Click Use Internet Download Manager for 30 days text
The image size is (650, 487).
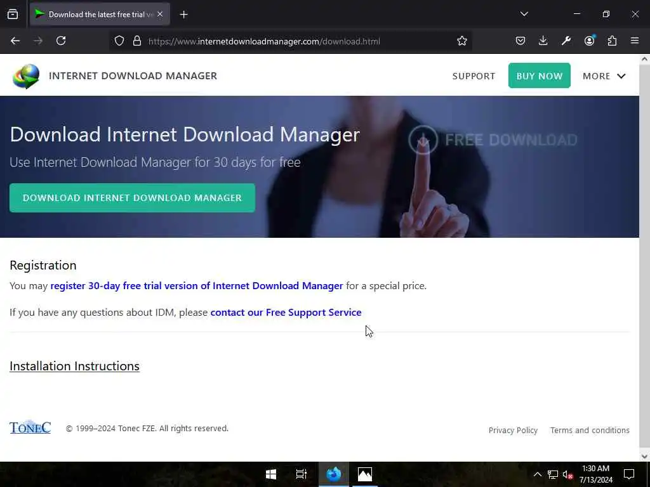155,162
